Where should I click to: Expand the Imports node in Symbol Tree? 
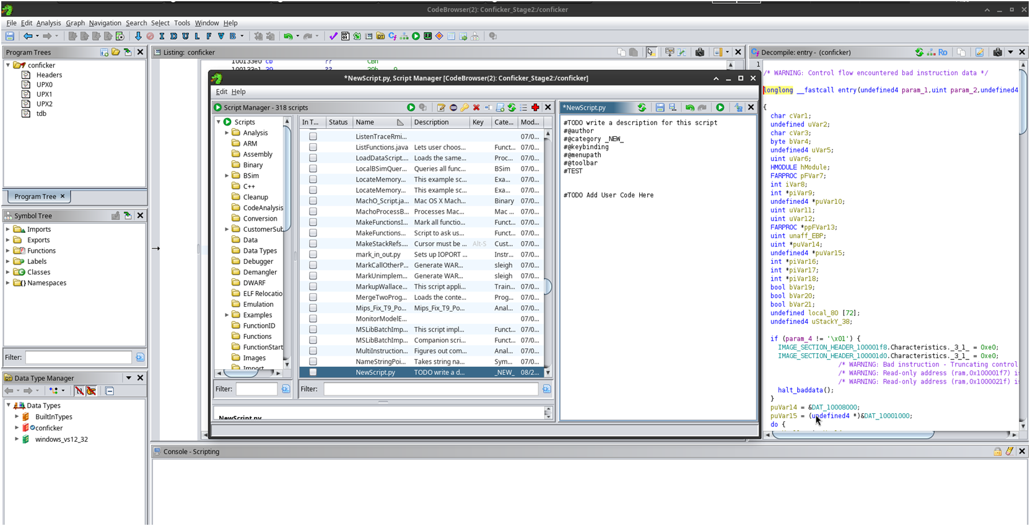[8, 229]
